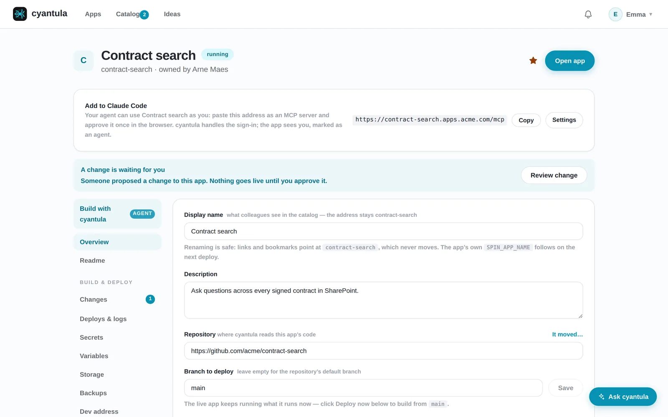The image size is (668, 417).
Task: Click the running status badge
Action: (x=218, y=54)
